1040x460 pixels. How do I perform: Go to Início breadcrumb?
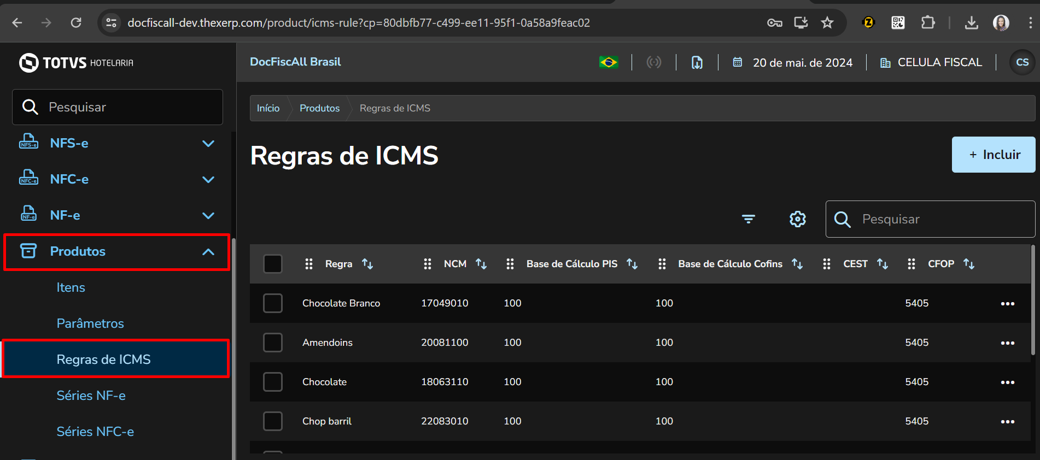[x=268, y=108]
